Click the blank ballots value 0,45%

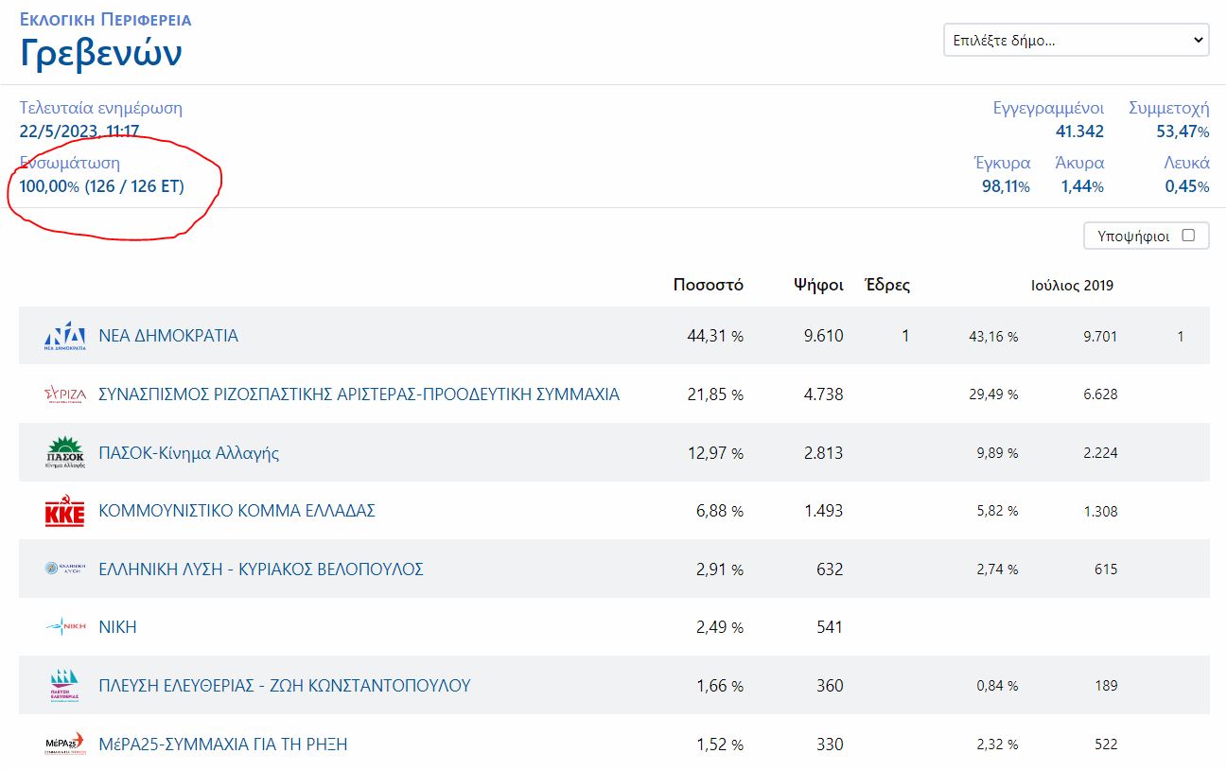(x=1187, y=186)
